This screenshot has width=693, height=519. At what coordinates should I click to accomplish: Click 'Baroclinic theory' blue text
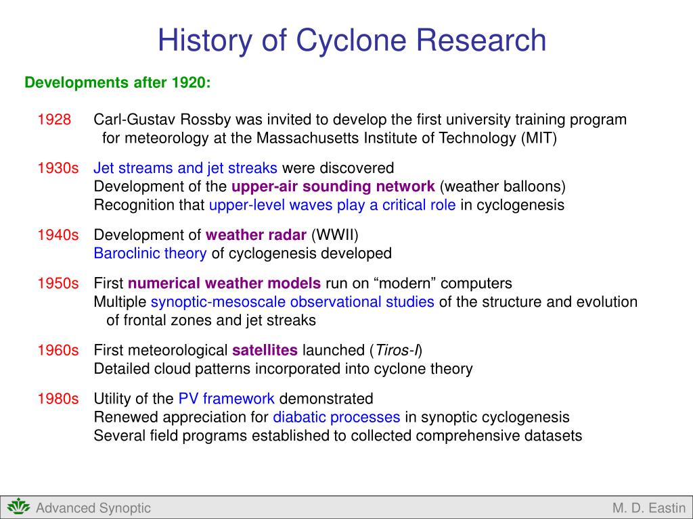pos(150,253)
